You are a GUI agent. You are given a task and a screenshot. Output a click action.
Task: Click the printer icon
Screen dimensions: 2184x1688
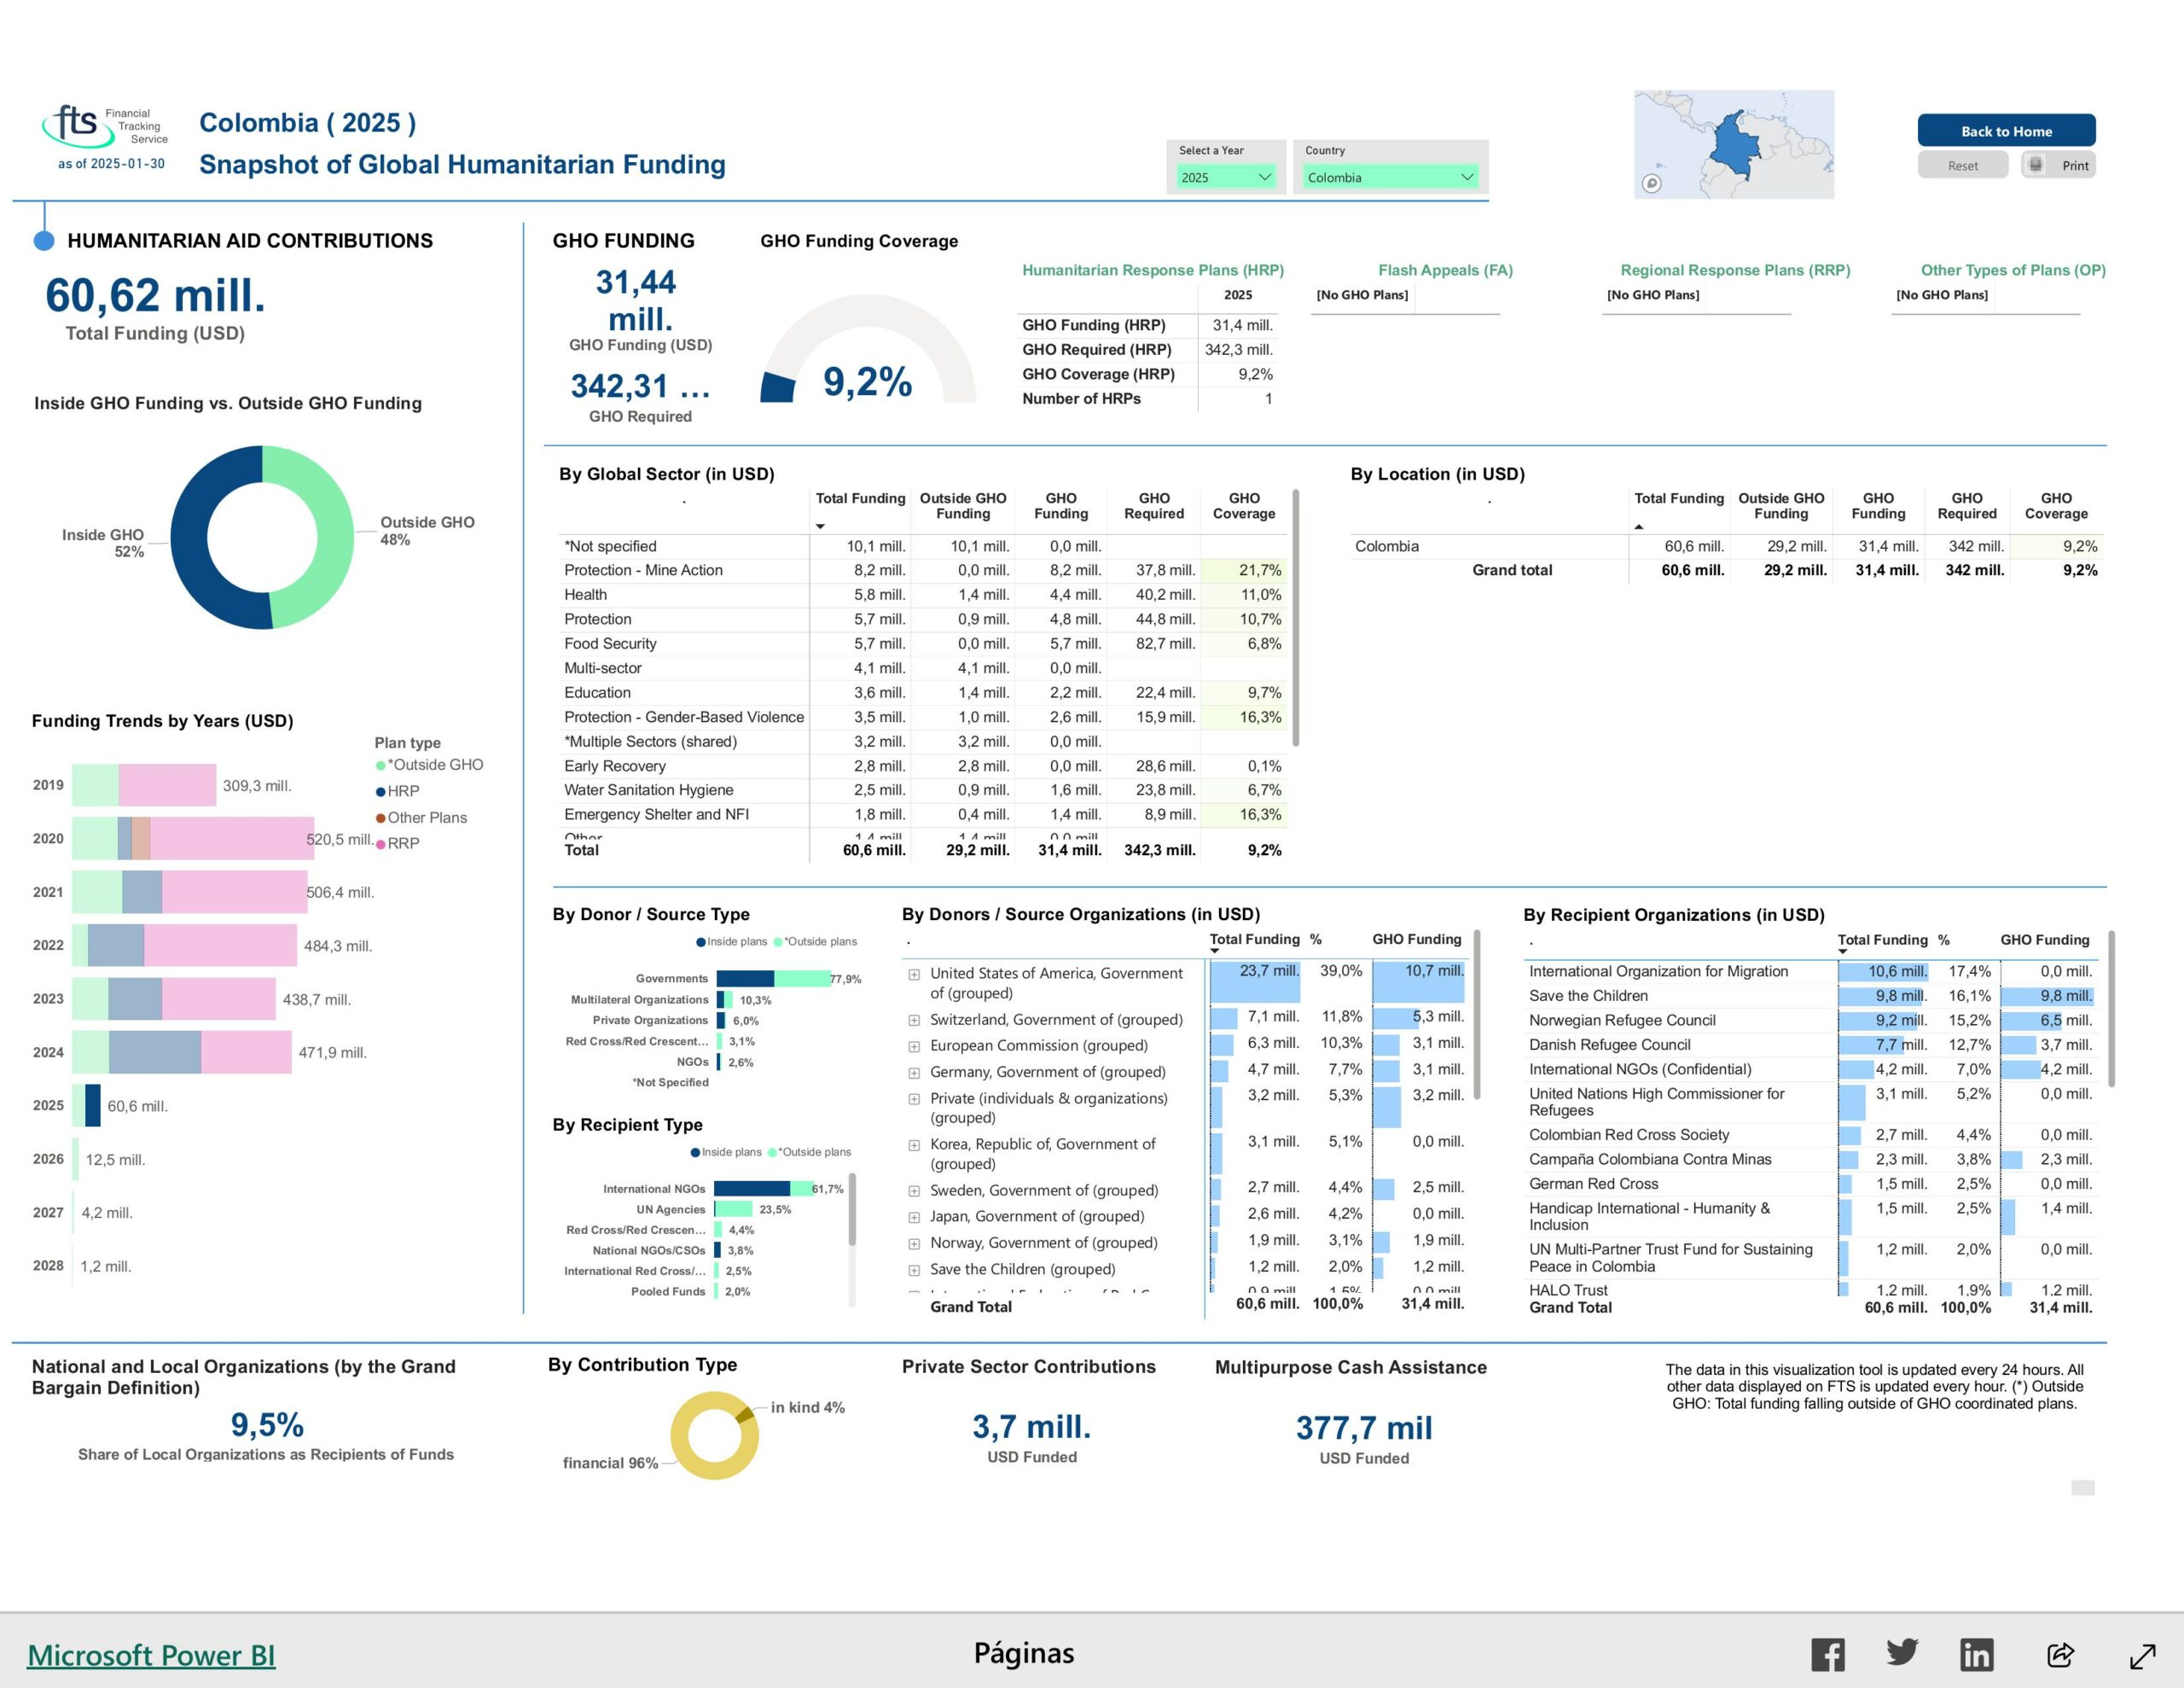(x=2036, y=164)
